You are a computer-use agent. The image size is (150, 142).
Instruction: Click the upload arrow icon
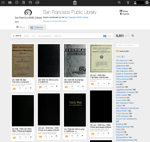point(128,3)
